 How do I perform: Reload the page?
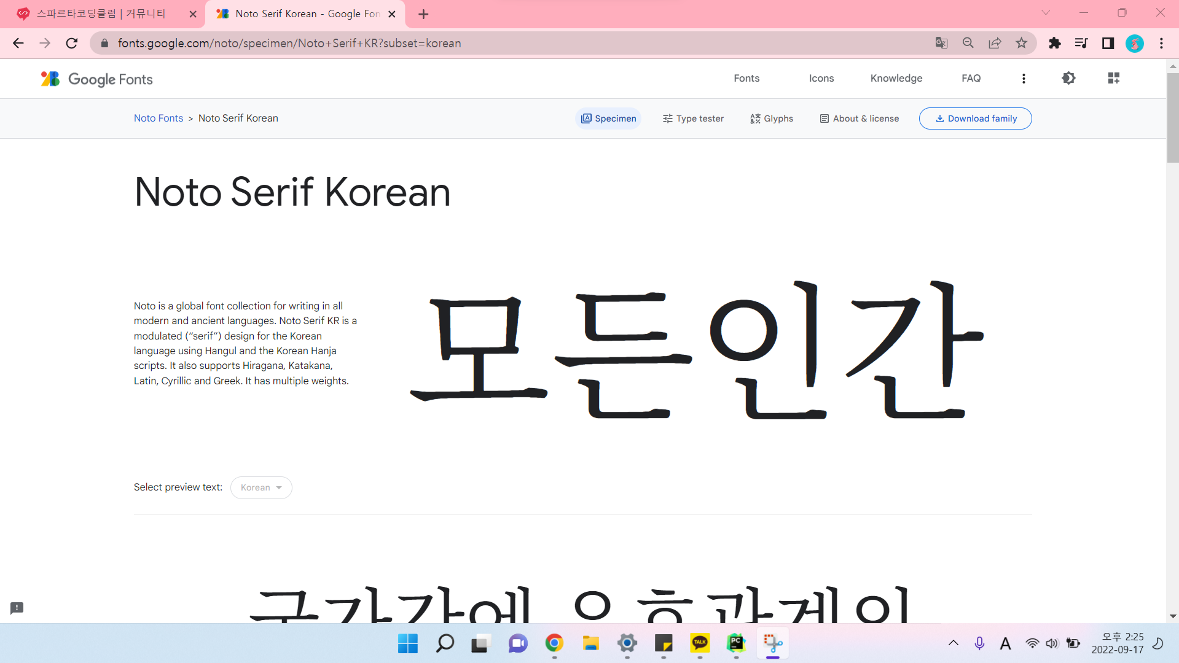click(x=72, y=43)
